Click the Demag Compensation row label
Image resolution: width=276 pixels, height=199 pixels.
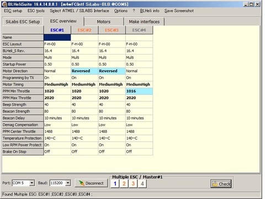pyautogui.click(x=23, y=125)
